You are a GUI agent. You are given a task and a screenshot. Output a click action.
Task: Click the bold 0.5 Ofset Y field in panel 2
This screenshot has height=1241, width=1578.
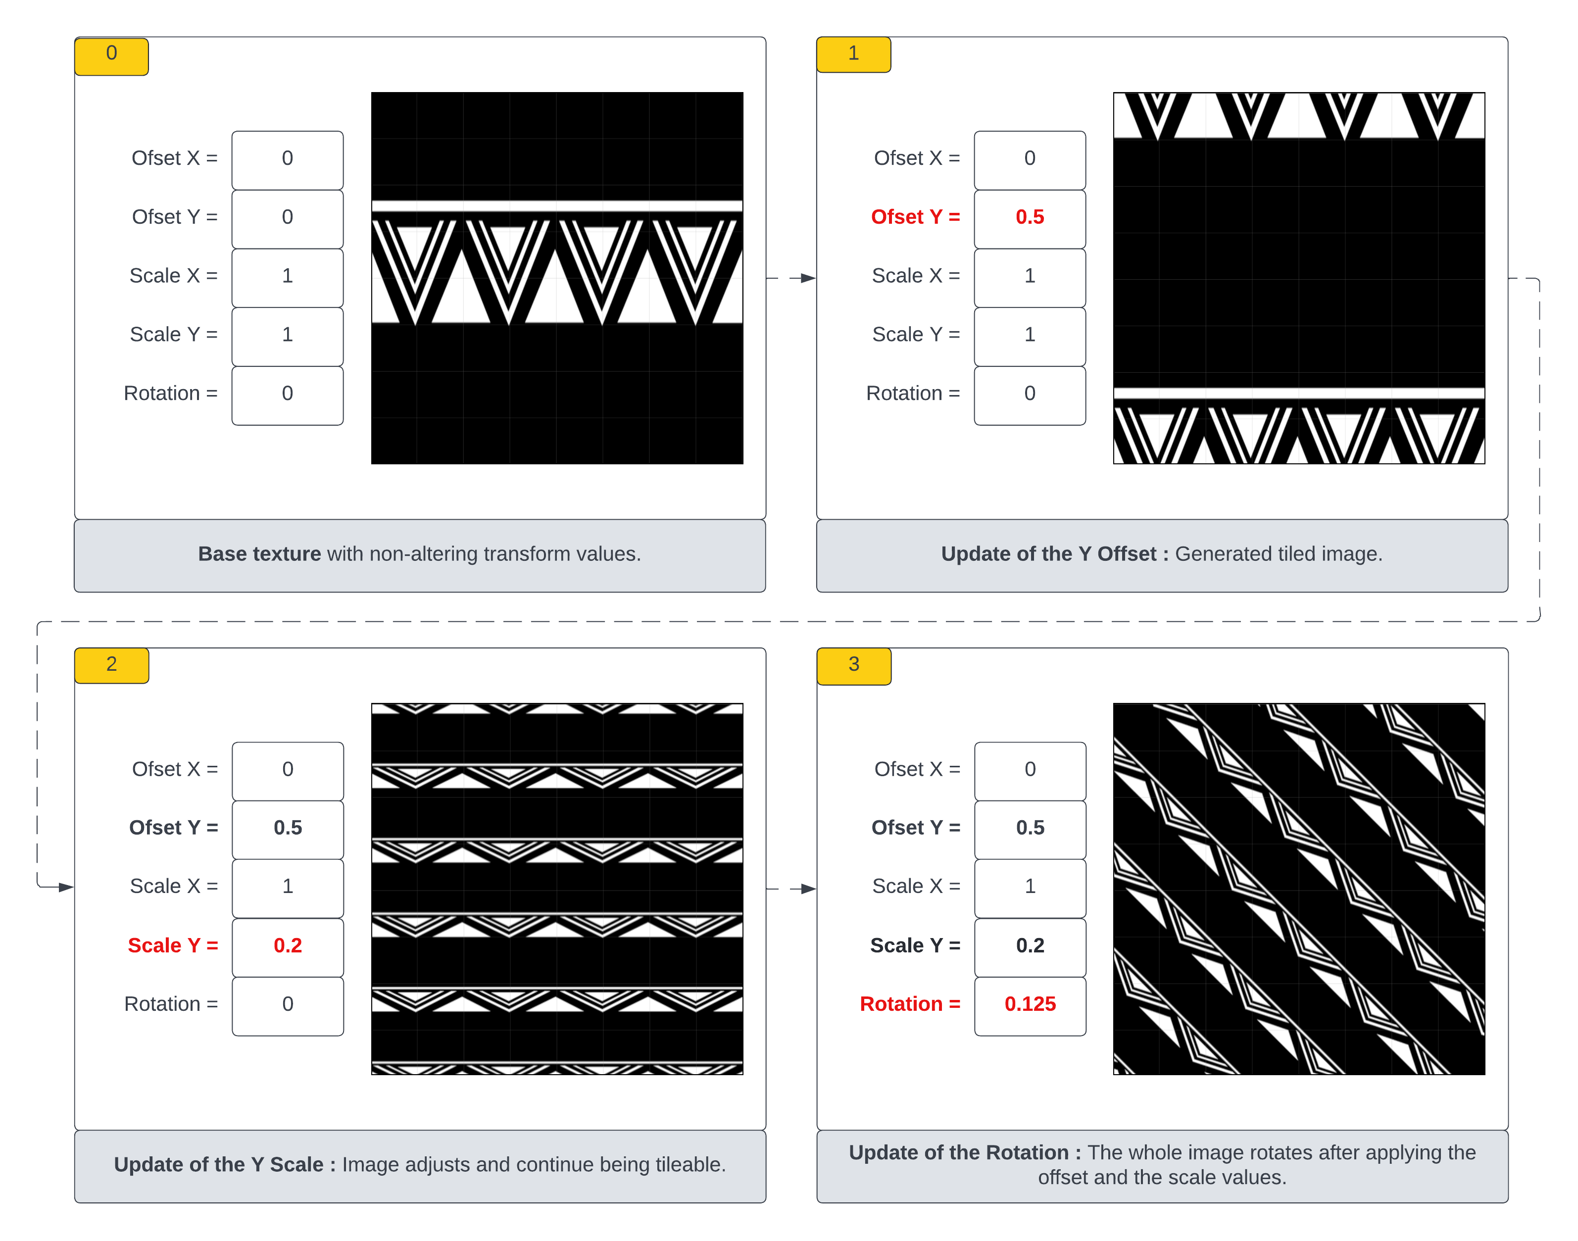pyautogui.click(x=288, y=830)
